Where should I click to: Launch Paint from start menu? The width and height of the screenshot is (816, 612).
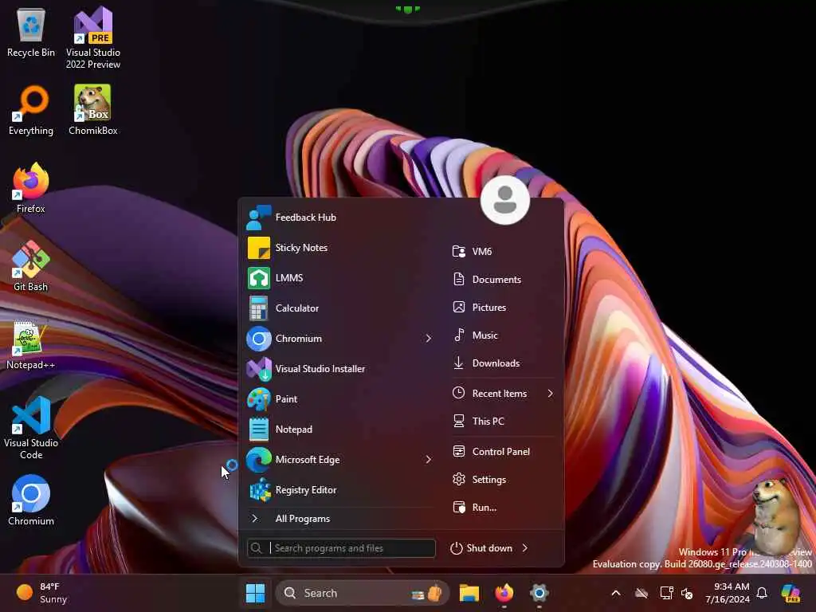pyautogui.click(x=339, y=399)
